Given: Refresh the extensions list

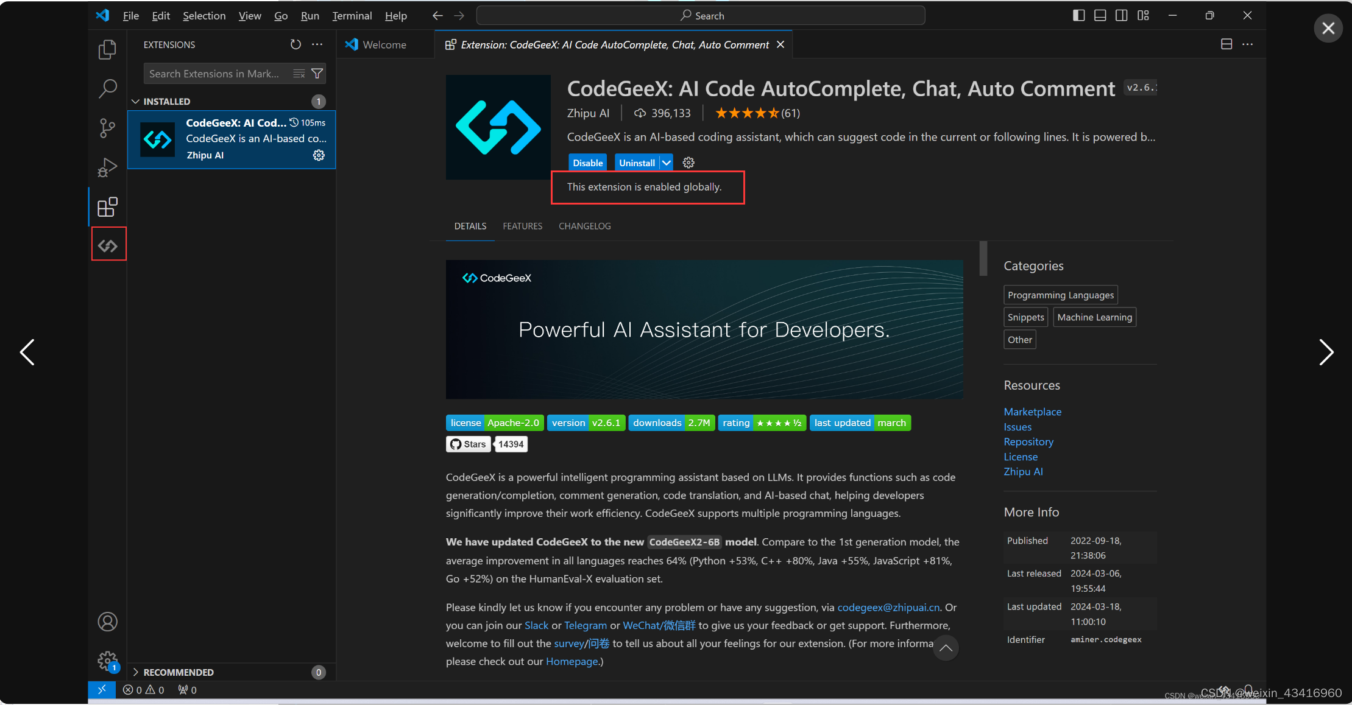Looking at the screenshot, I should [296, 44].
